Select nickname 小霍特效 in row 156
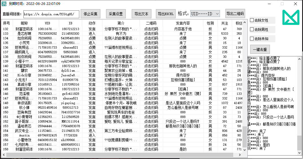The width and height of the screenshot is (303, 159). (24, 140)
